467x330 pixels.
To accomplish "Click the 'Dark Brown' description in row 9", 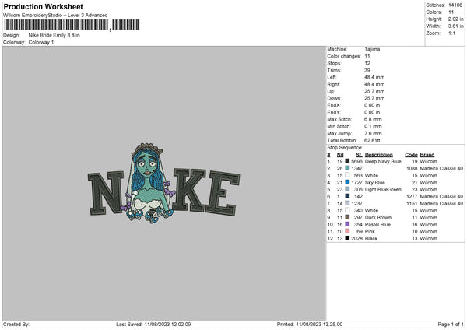I will [x=378, y=218].
